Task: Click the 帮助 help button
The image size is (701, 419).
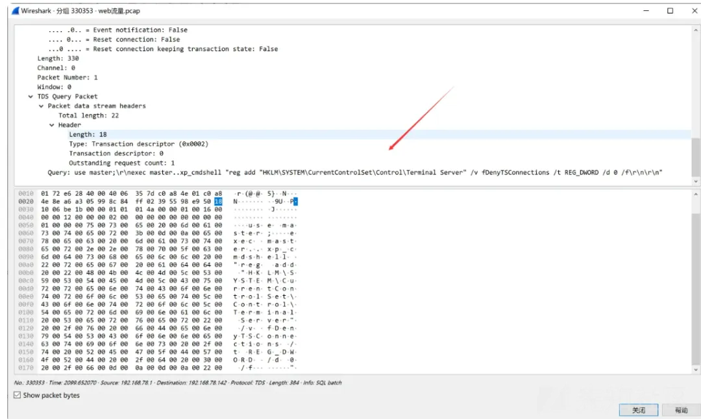Action: click(681, 410)
